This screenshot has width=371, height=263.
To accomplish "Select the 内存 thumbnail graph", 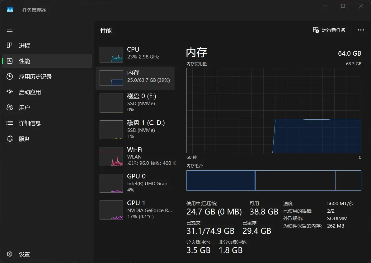I will [111, 78].
